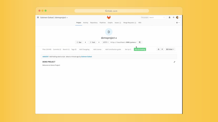Viewport: 218px width, 122px height.
Task: Click Set Up CI button
Action: (128, 49)
